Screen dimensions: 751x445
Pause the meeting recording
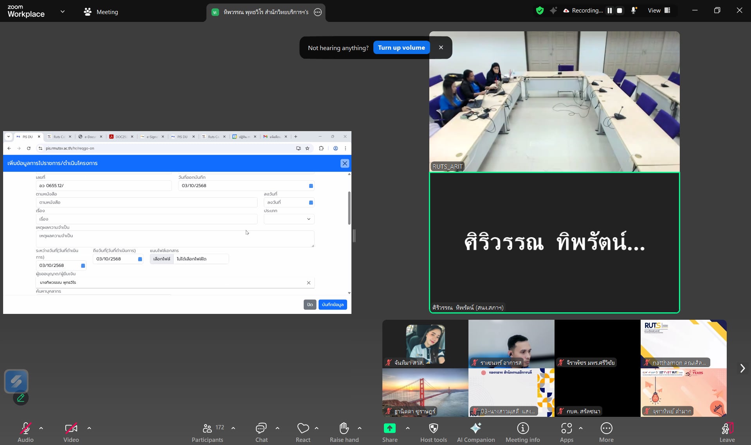point(609,11)
